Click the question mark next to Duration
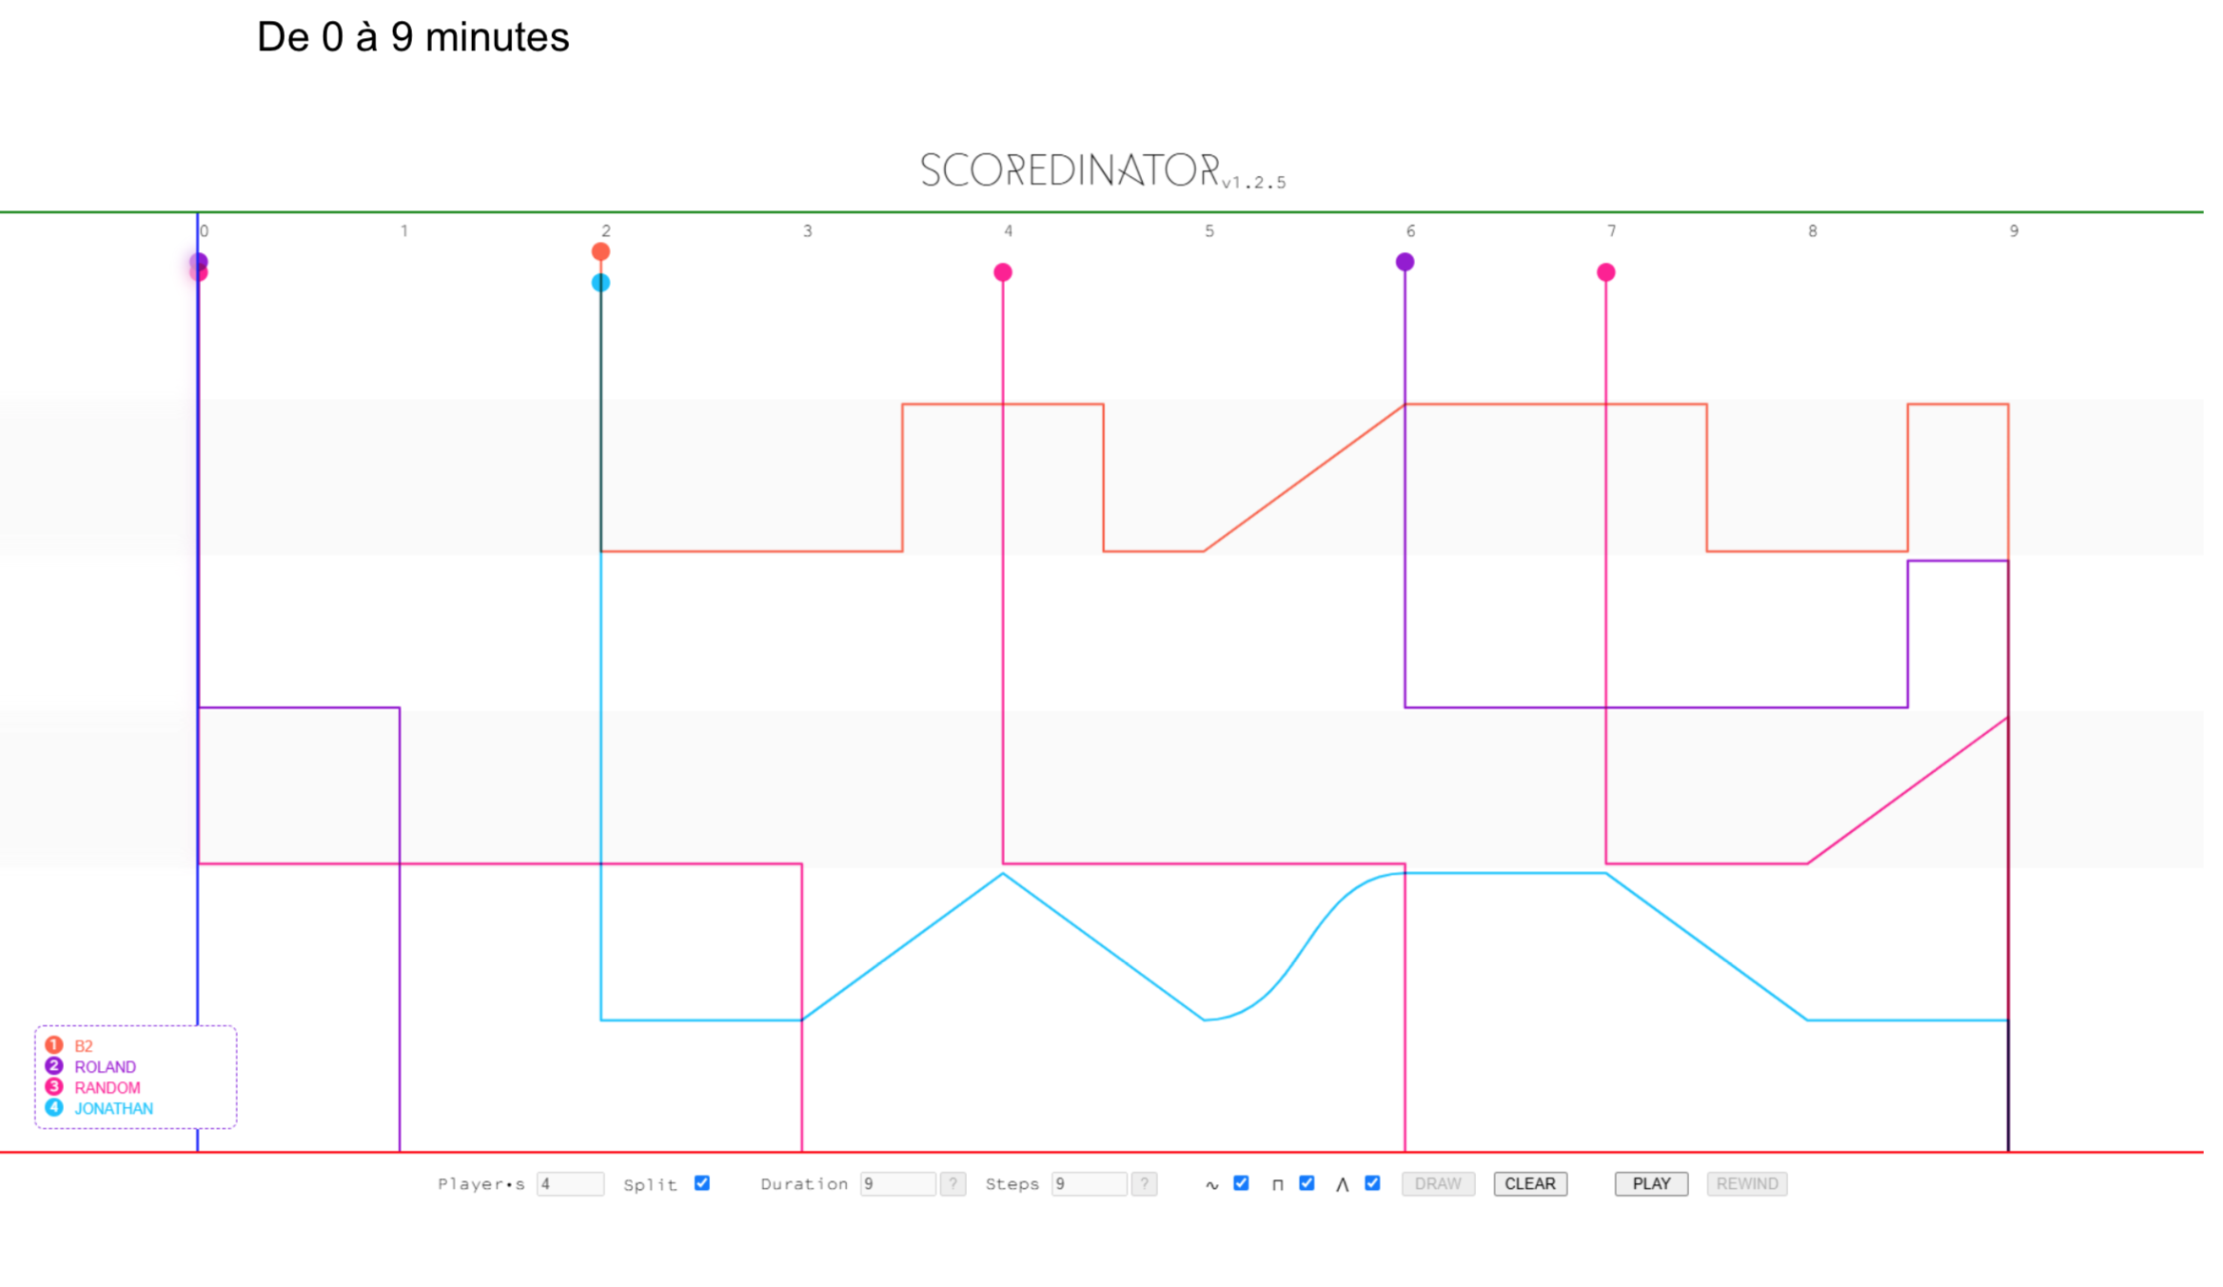 [953, 1183]
